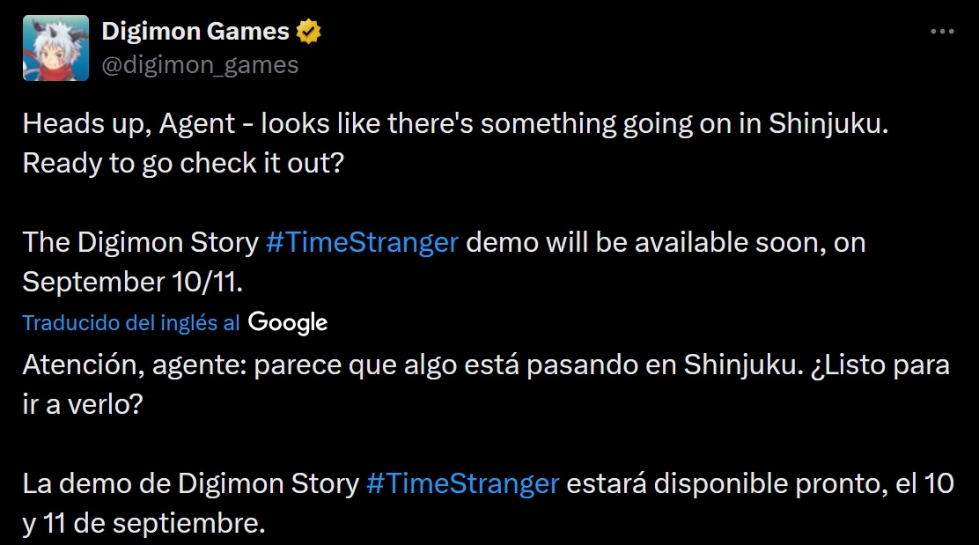
Task: Click the 'Traducido del inglés al' link
Action: 131,323
